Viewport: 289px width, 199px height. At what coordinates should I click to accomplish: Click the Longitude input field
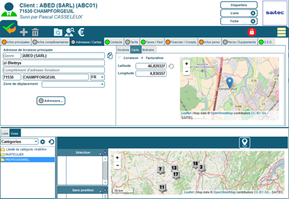pos(151,74)
